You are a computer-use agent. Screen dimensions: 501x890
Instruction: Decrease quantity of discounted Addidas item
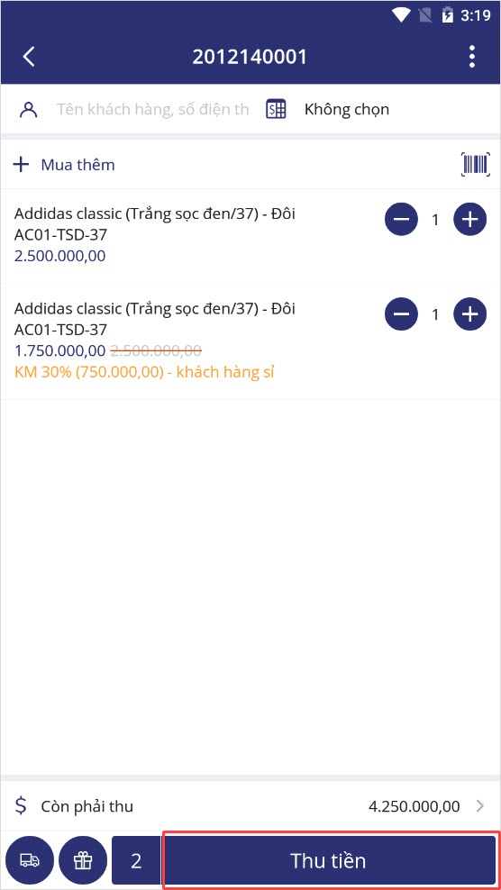[402, 313]
